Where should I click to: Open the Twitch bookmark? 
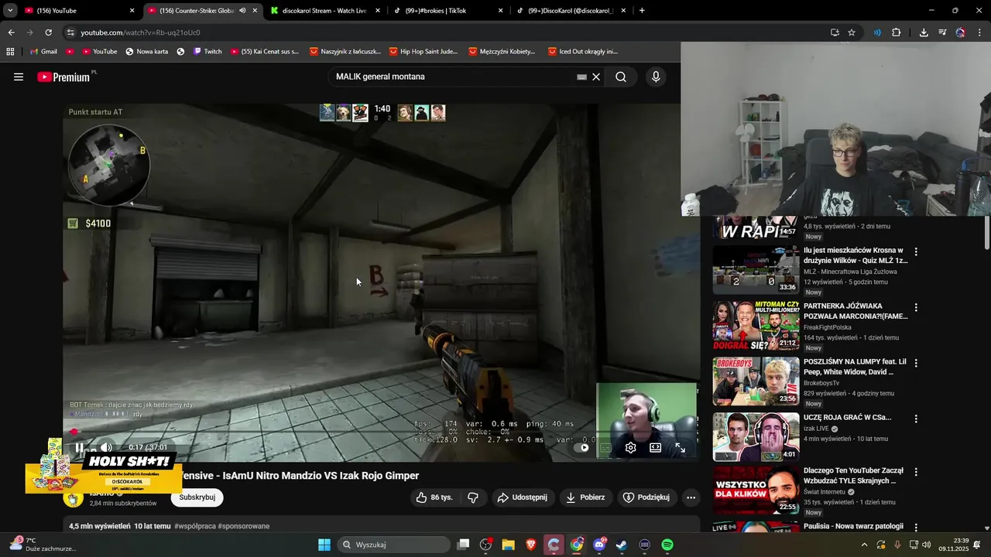click(207, 52)
